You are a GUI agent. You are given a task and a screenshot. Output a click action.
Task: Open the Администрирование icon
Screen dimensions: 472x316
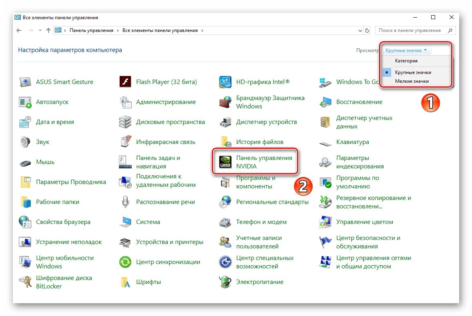pos(125,102)
